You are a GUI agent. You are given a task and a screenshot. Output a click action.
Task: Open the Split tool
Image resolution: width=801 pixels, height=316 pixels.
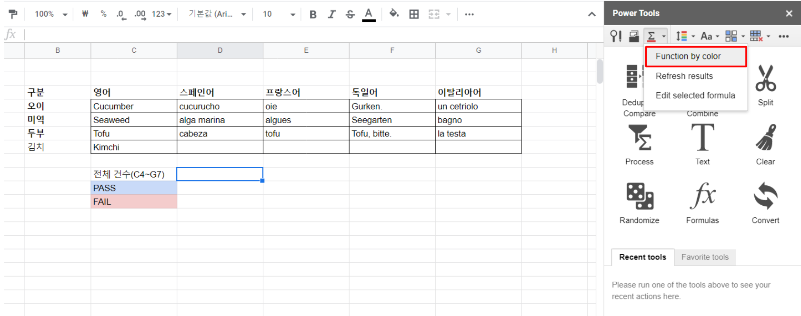pyautogui.click(x=765, y=86)
